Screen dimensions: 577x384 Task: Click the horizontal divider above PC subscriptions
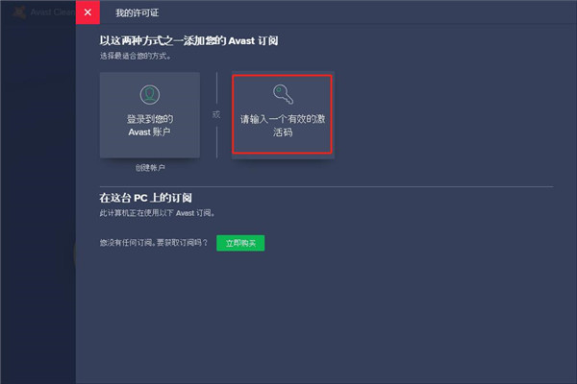[326, 186]
